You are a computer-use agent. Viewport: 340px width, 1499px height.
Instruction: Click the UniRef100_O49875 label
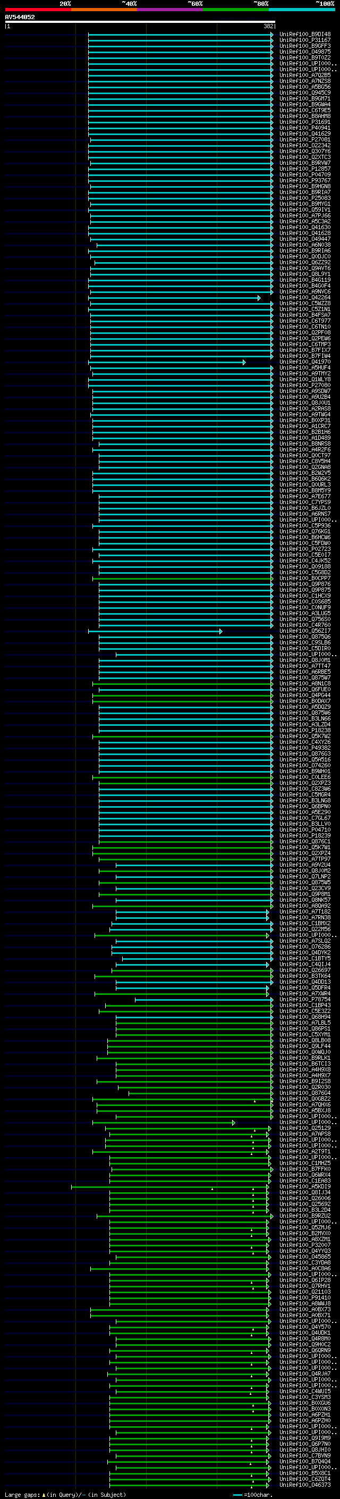pyautogui.click(x=304, y=52)
